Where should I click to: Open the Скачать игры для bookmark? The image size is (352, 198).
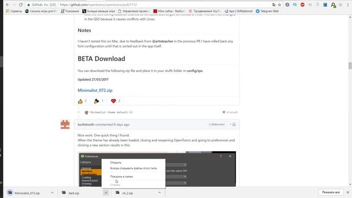pos(41,11)
